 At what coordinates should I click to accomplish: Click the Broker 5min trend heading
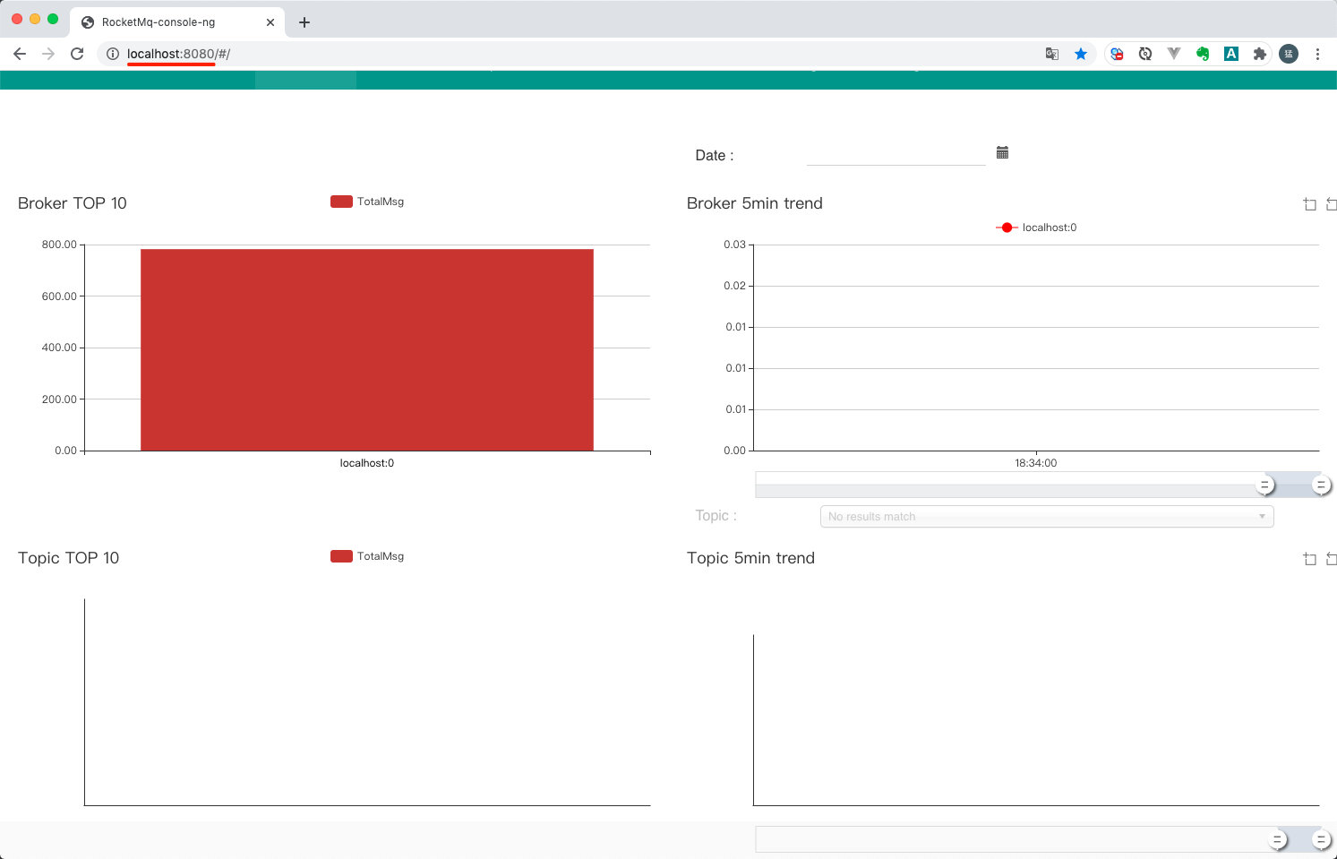coord(755,203)
